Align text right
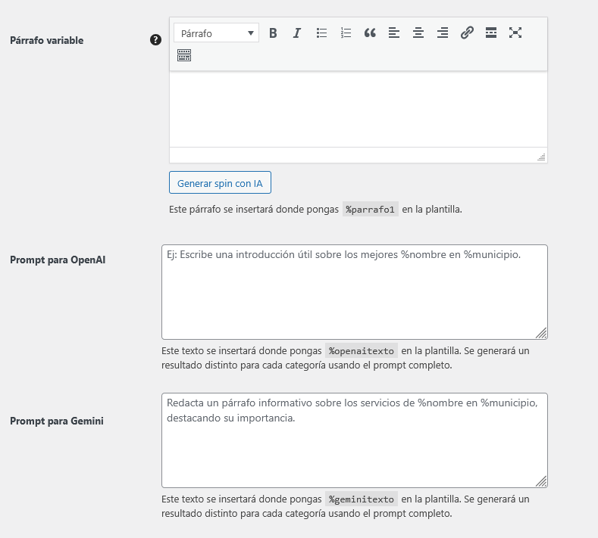 443,33
